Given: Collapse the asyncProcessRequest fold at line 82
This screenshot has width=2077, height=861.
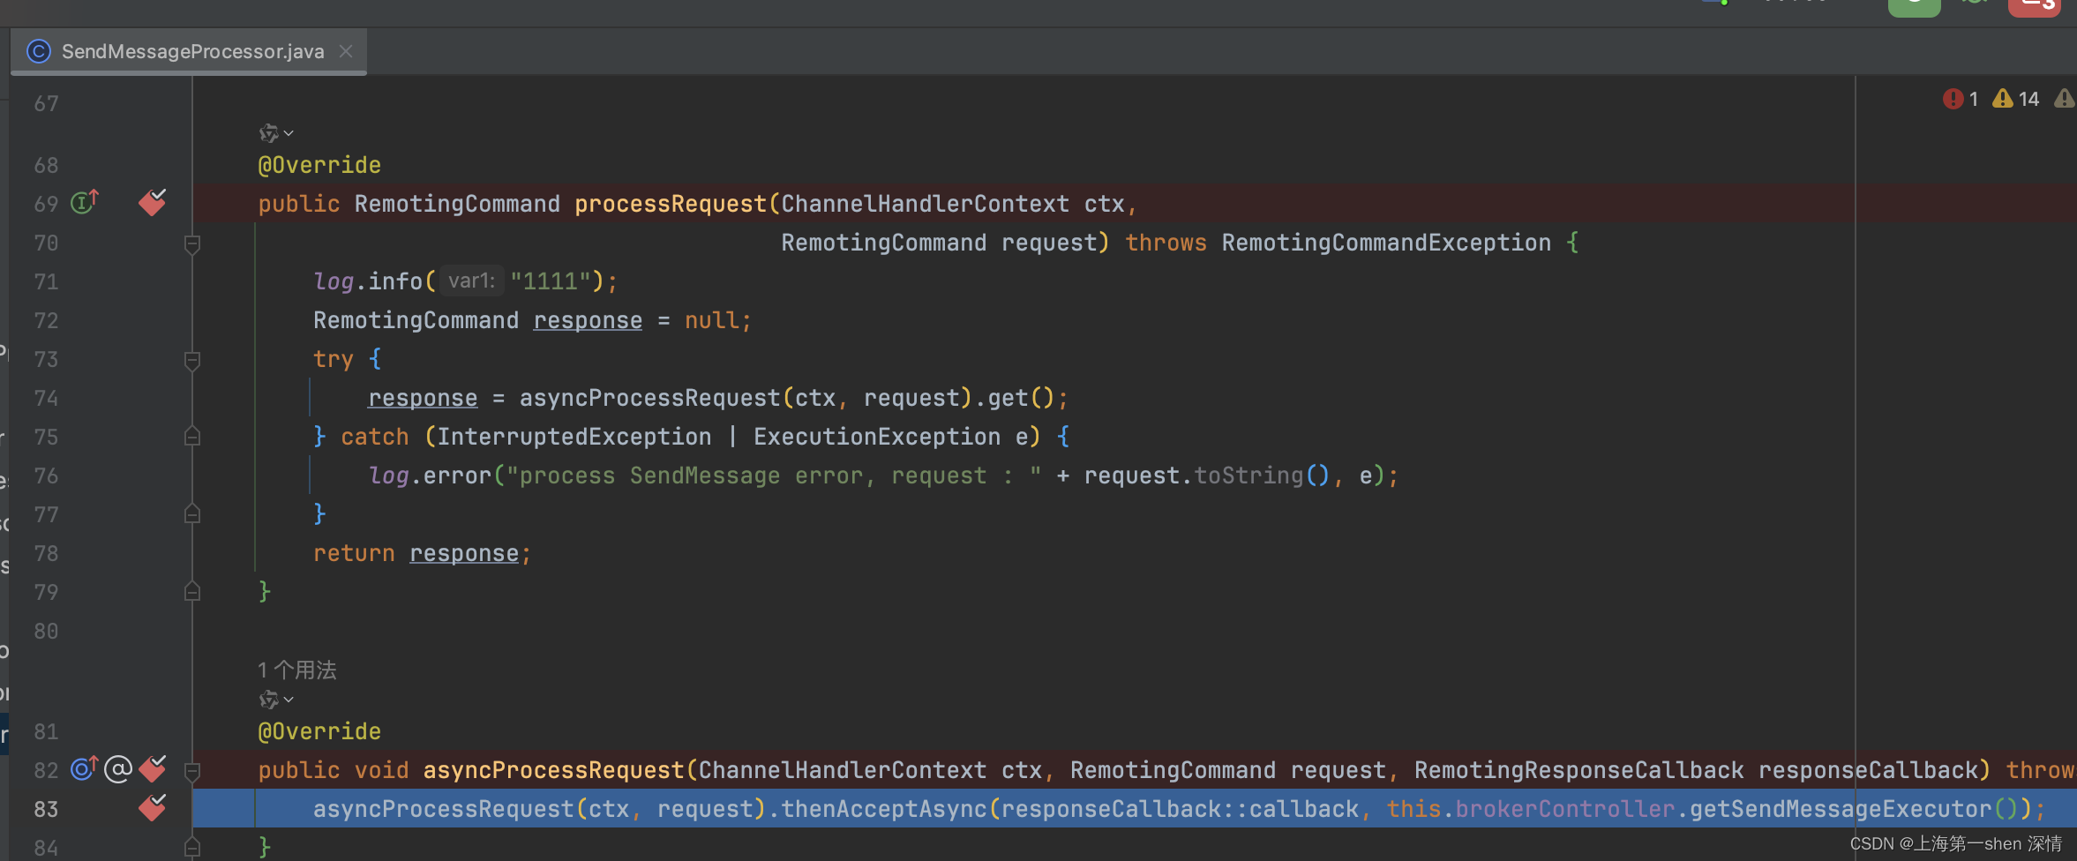Looking at the screenshot, I should (x=192, y=771).
